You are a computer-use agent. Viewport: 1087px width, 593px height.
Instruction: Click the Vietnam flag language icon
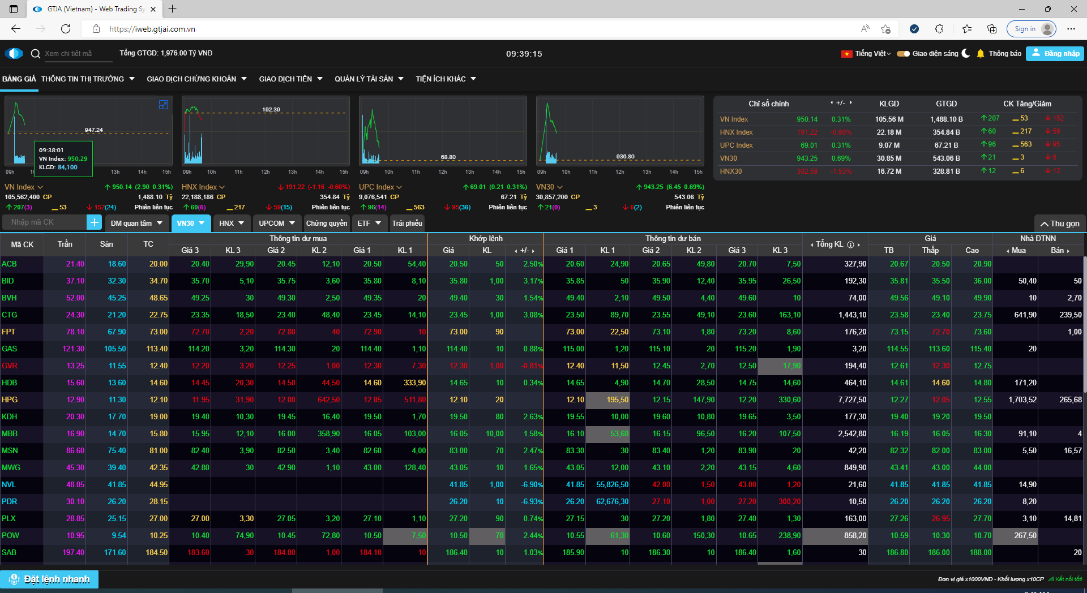(x=847, y=54)
